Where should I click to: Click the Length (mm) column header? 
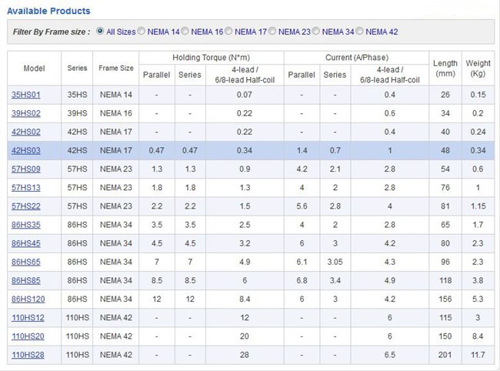pos(445,69)
